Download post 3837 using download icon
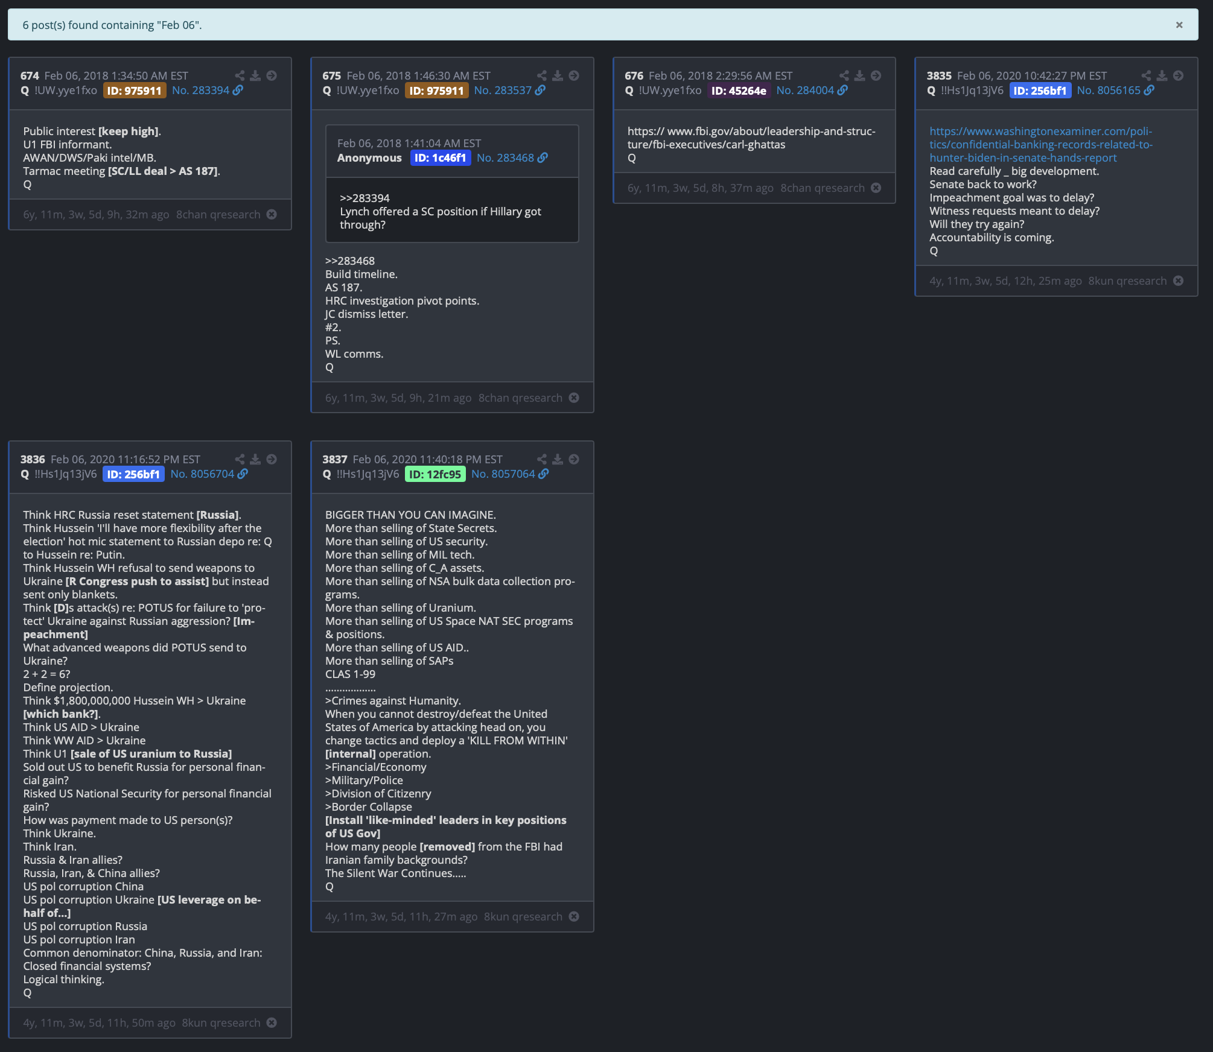Screen dimensions: 1213x1052 point(558,459)
